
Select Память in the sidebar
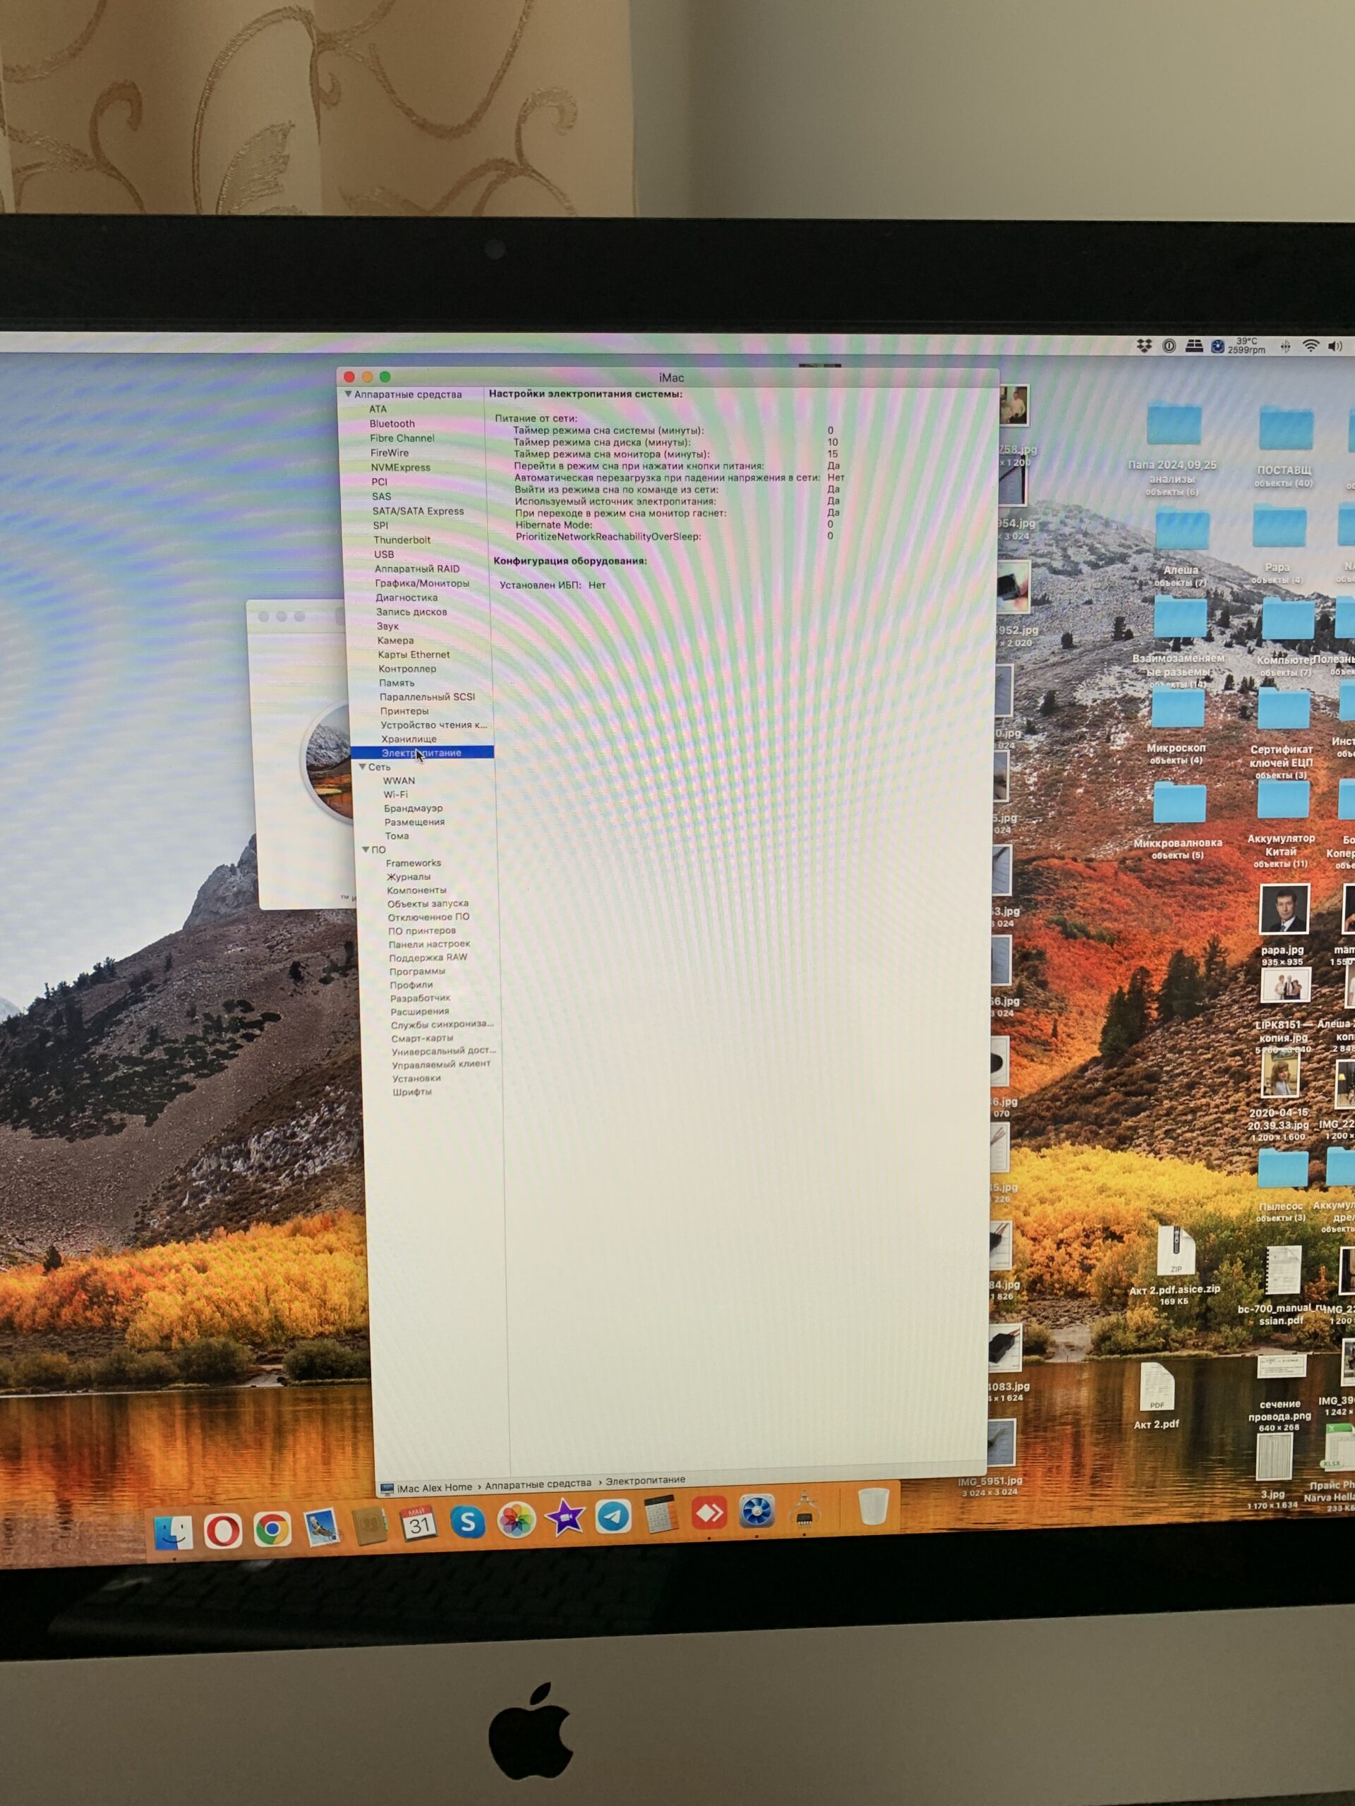(x=397, y=683)
